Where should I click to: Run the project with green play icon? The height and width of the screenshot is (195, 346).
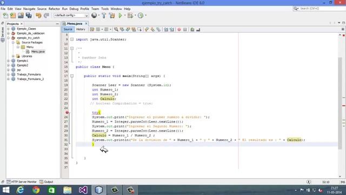120,16
